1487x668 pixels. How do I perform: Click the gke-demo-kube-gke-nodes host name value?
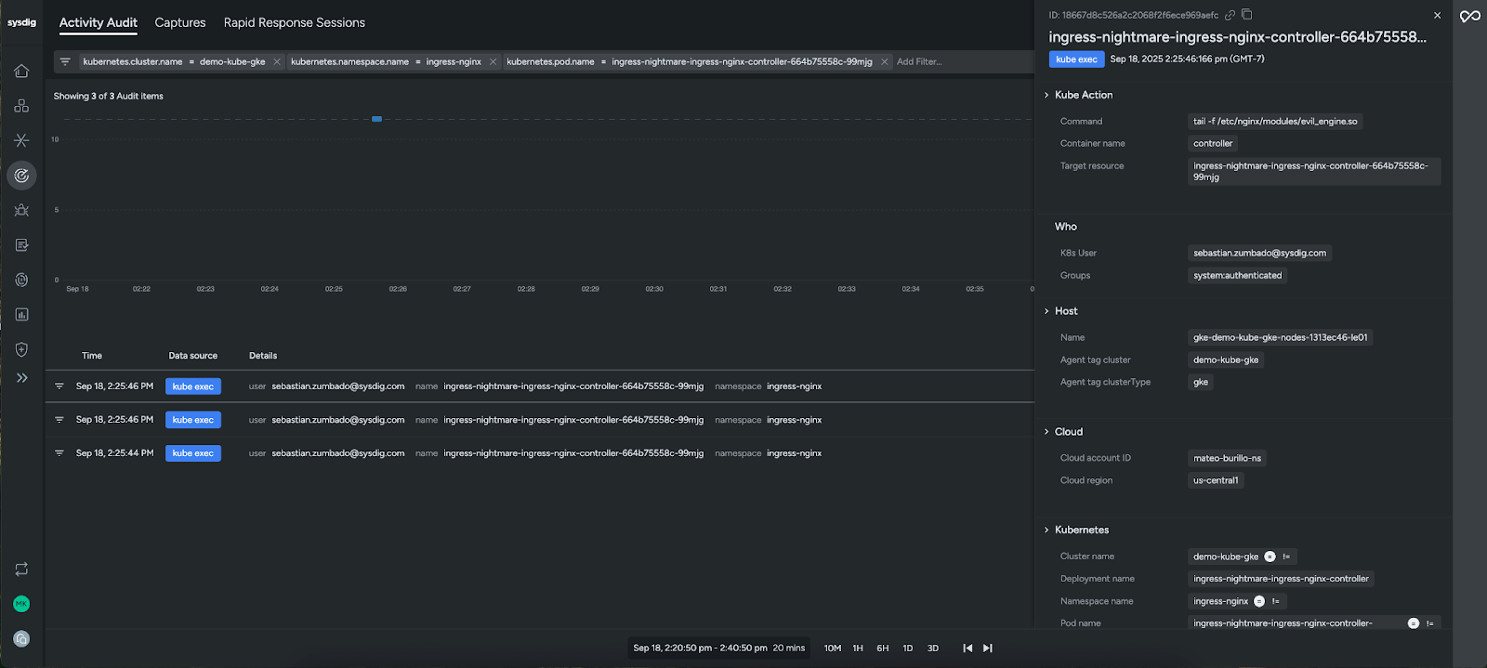pos(1281,338)
